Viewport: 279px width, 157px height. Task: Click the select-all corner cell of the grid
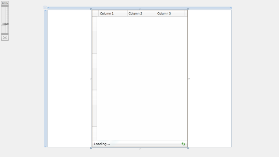pyautogui.click(x=95, y=14)
